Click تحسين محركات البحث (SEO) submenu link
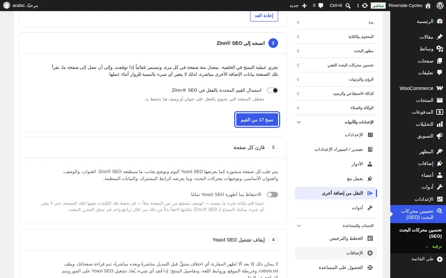 420,233
